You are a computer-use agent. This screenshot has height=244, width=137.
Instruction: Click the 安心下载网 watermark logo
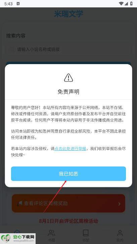18,238
